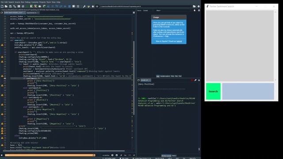Go back with the left arrow icon
Viewport: 283px width, 159px height.
point(93,6)
